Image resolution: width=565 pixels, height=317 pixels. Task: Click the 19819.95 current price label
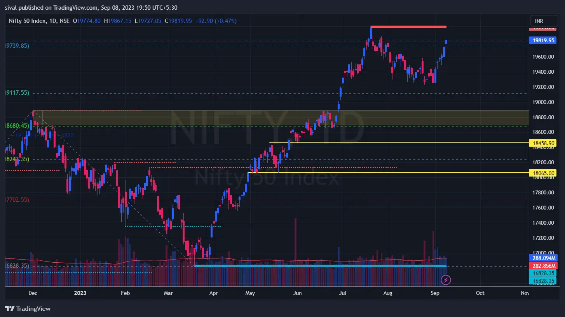point(543,40)
